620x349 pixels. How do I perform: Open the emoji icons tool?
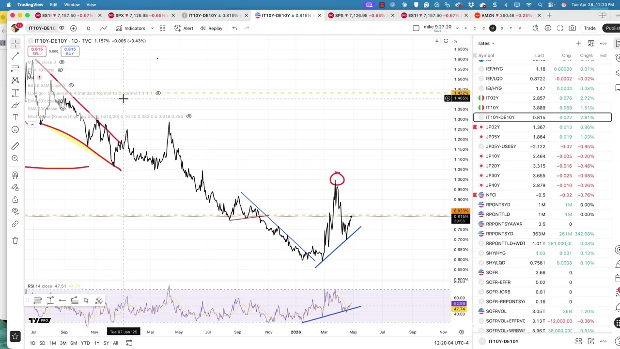click(x=15, y=129)
